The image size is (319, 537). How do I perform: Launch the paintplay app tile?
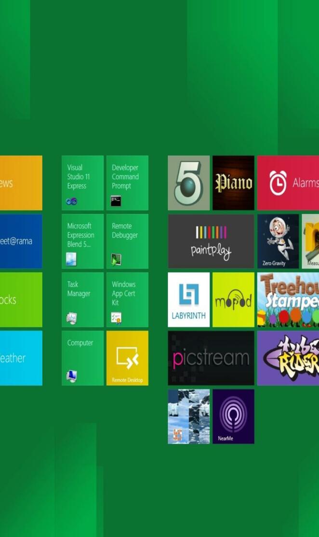pyautogui.click(x=211, y=241)
